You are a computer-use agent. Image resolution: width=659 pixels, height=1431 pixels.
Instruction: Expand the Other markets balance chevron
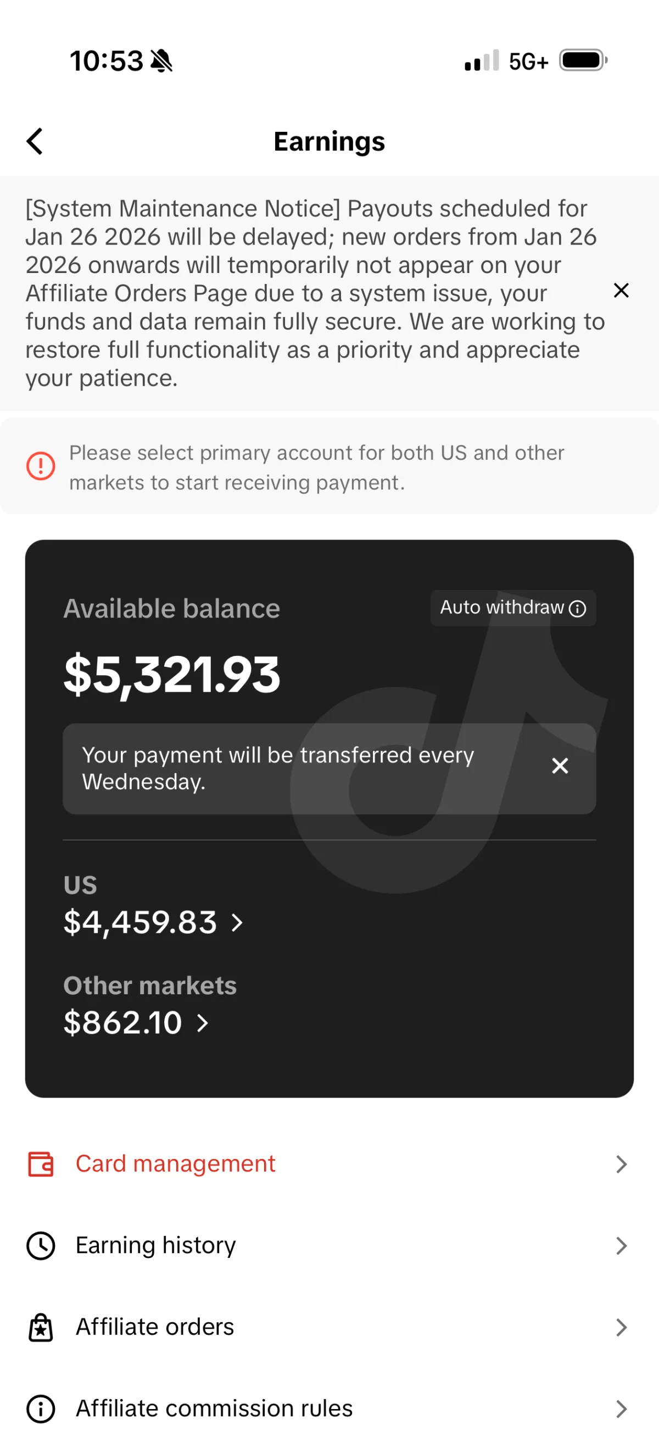[x=203, y=1023]
